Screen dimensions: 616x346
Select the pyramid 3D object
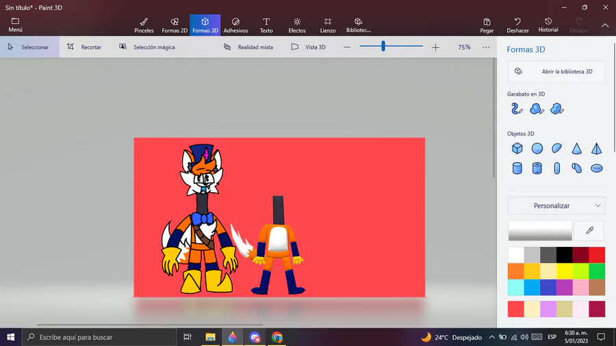pos(596,148)
